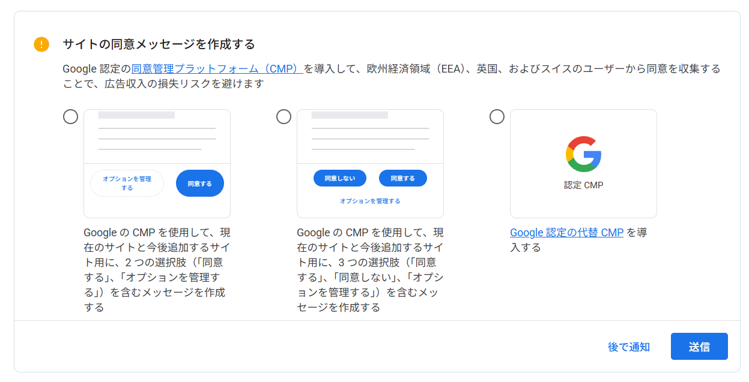Viewport: 749px width, 382px height.
Task: Click the two-choice option description text
Action: 157,270
